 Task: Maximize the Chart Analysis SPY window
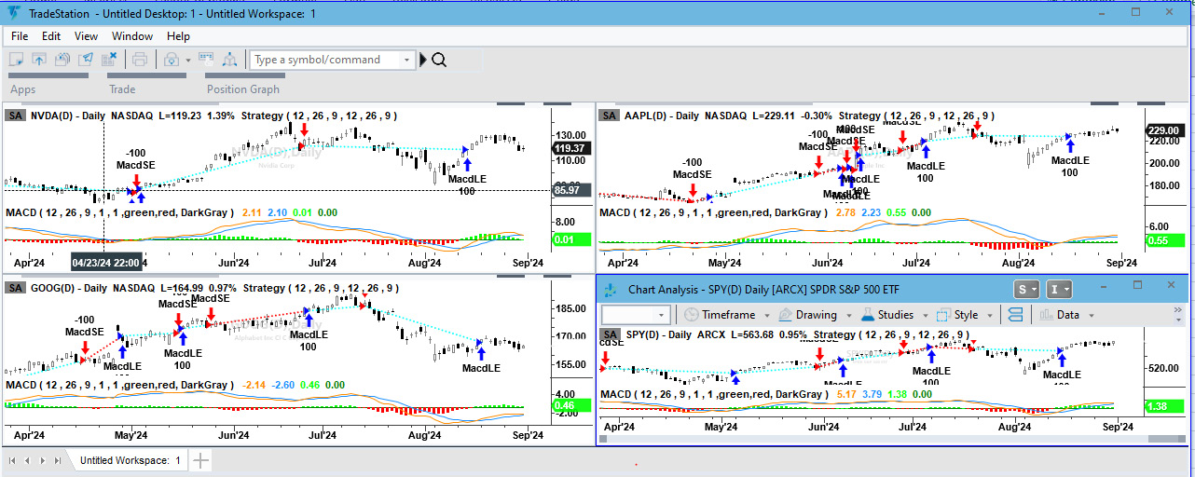1136,285
